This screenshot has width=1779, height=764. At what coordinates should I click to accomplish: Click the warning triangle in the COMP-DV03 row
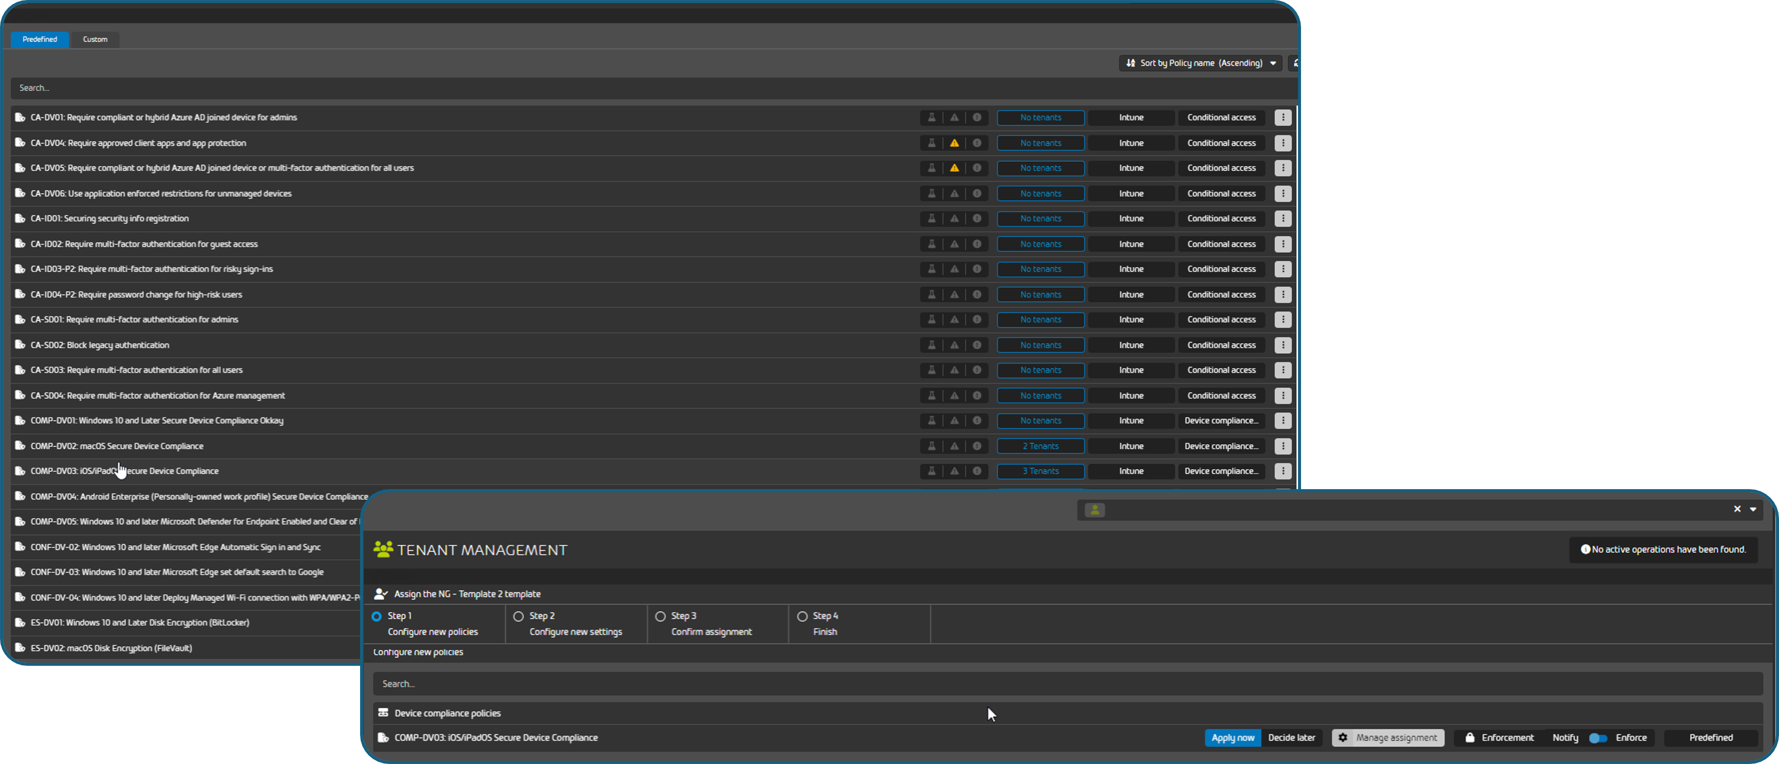click(954, 471)
